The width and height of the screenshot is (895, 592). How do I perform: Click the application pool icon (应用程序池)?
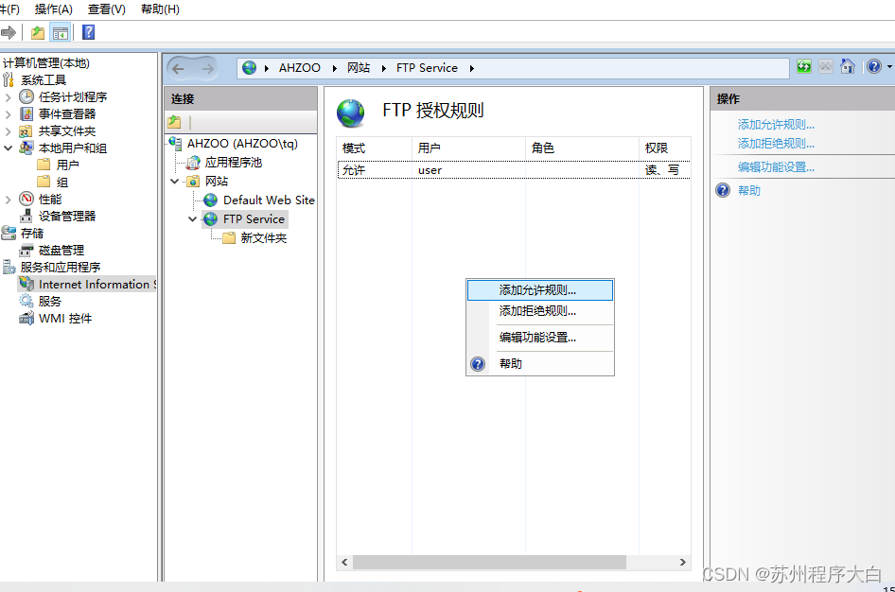click(x=194, y=163)
